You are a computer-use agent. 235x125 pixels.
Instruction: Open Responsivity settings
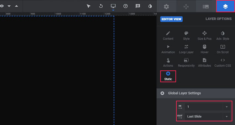point(186,63)
